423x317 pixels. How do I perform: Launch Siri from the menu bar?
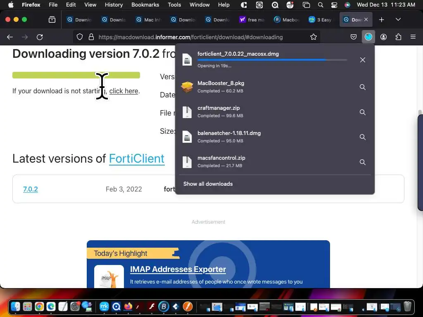pyautogui.click(x=347, y=5)
